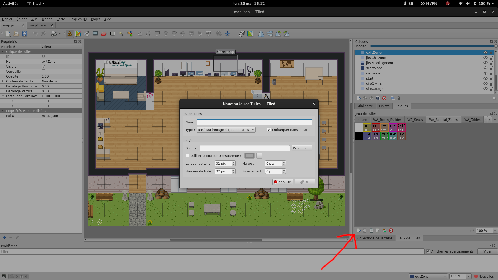Click the Annuler button
498x280 pixels.
(x=282, y=182)
